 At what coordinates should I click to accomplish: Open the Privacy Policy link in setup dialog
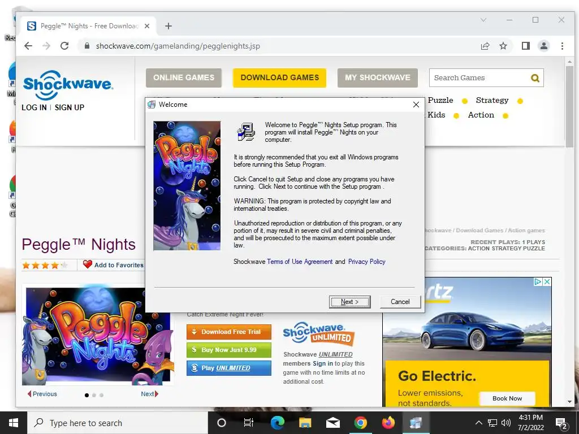pyautogui.click(x=366, y=262)
